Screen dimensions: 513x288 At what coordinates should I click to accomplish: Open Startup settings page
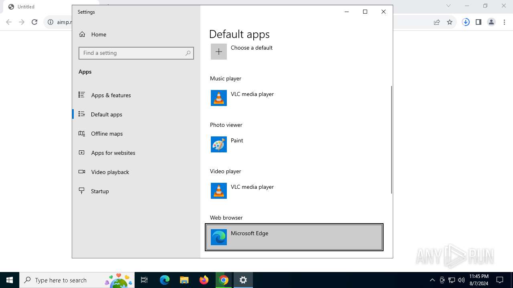coord(136,191)
